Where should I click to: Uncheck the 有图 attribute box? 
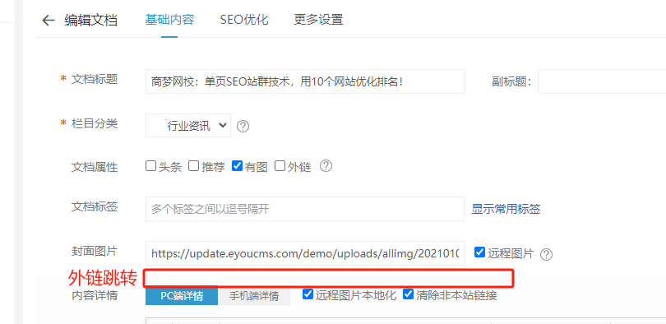tap(237, 165)
